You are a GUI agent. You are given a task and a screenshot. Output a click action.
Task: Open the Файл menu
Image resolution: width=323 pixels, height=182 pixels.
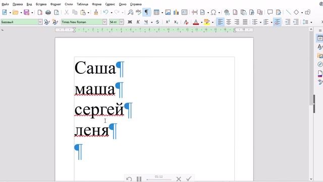coord(6,4)
